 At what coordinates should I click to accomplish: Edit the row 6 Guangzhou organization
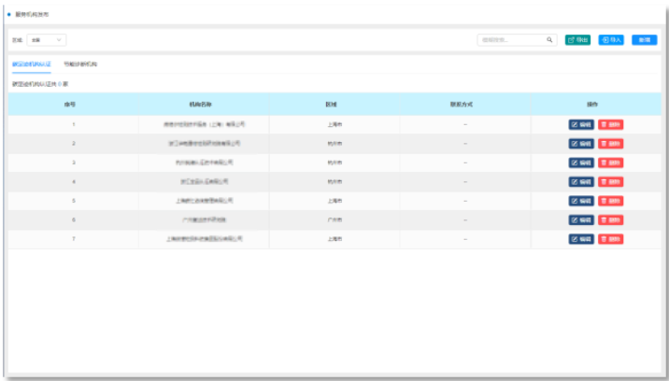coord(580,219)
